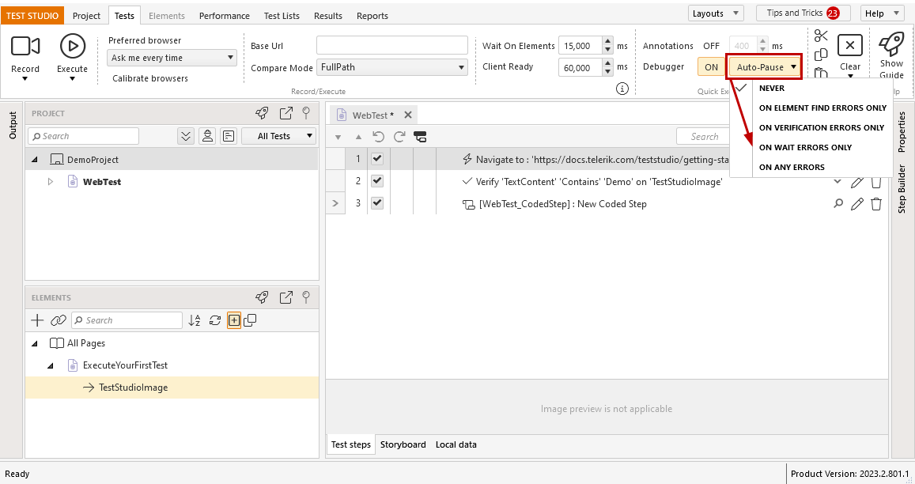Click the Execute play icon

tap(72, 46)
